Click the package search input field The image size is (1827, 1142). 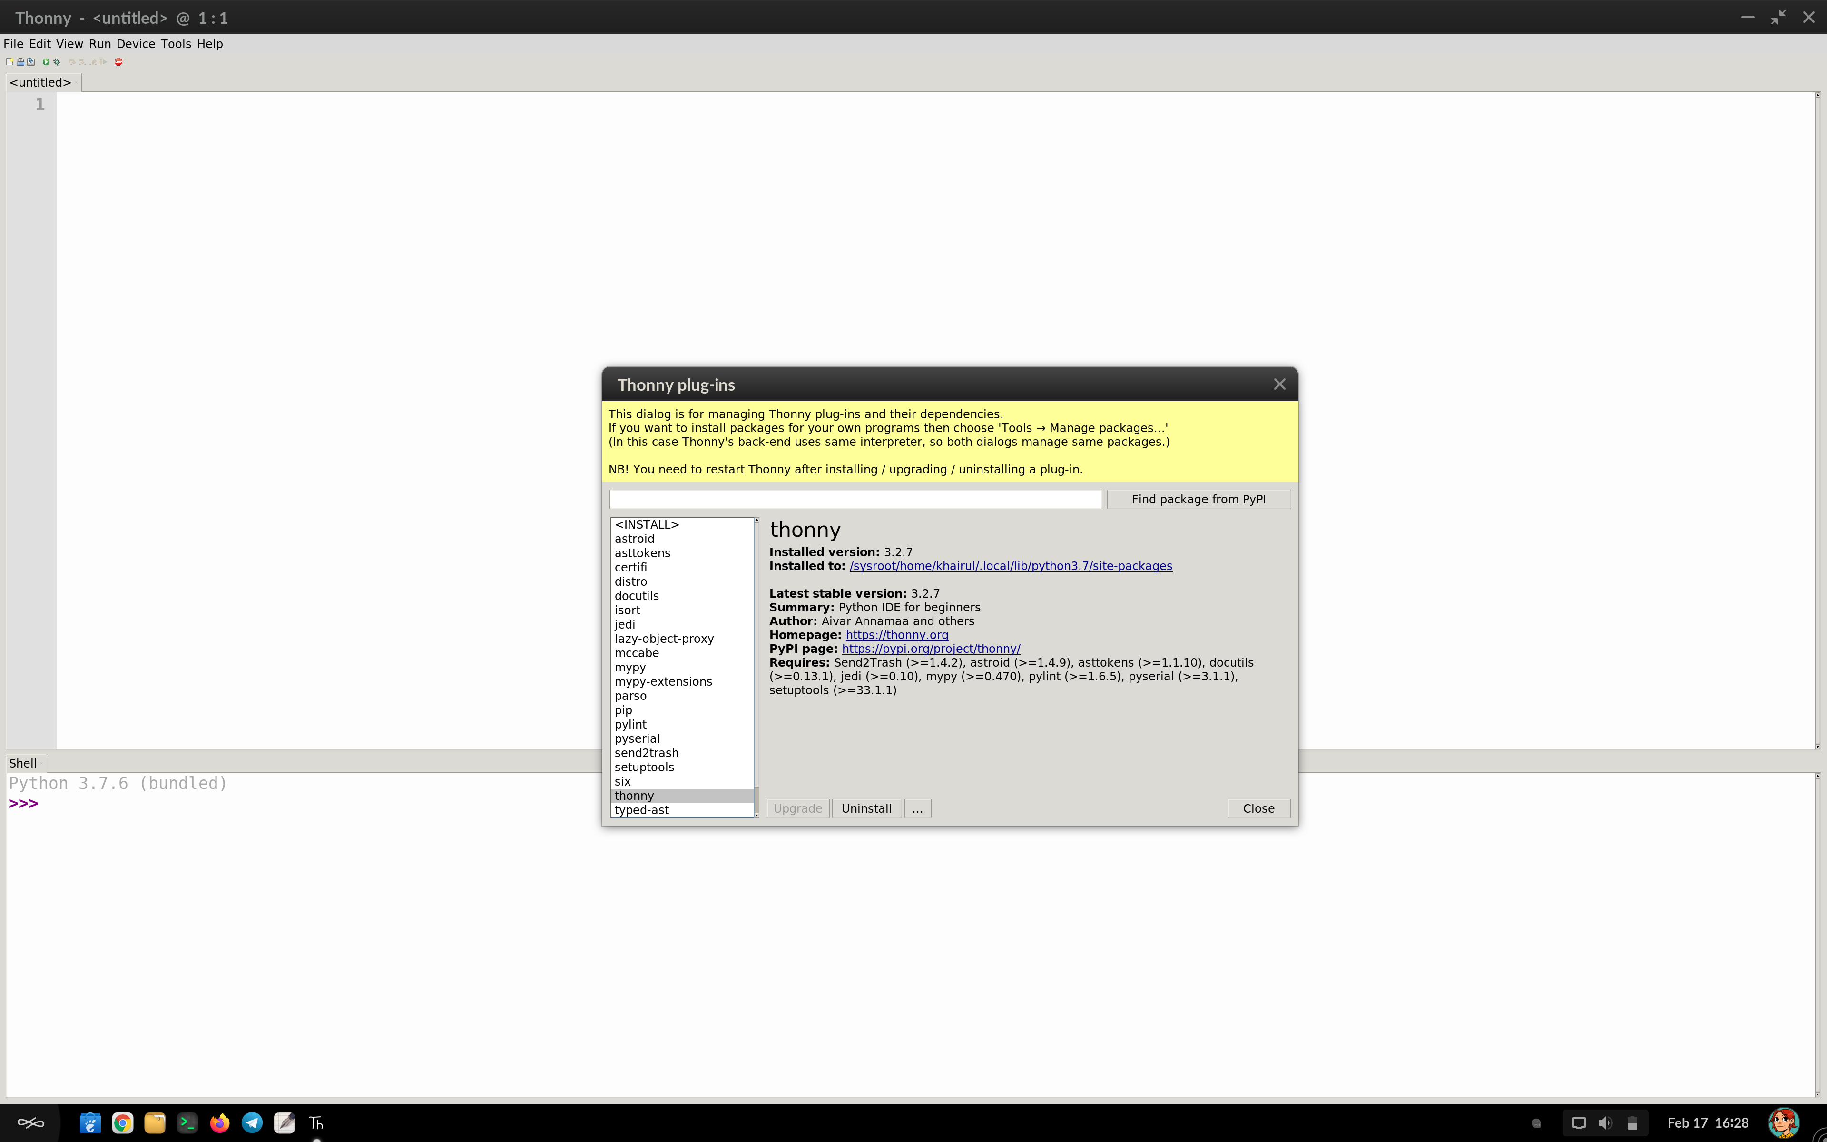tap(855, 499)
